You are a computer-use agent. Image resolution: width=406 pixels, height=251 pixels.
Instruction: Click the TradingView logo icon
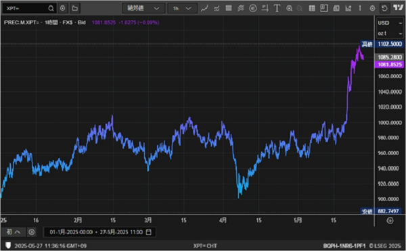(399, 7)
